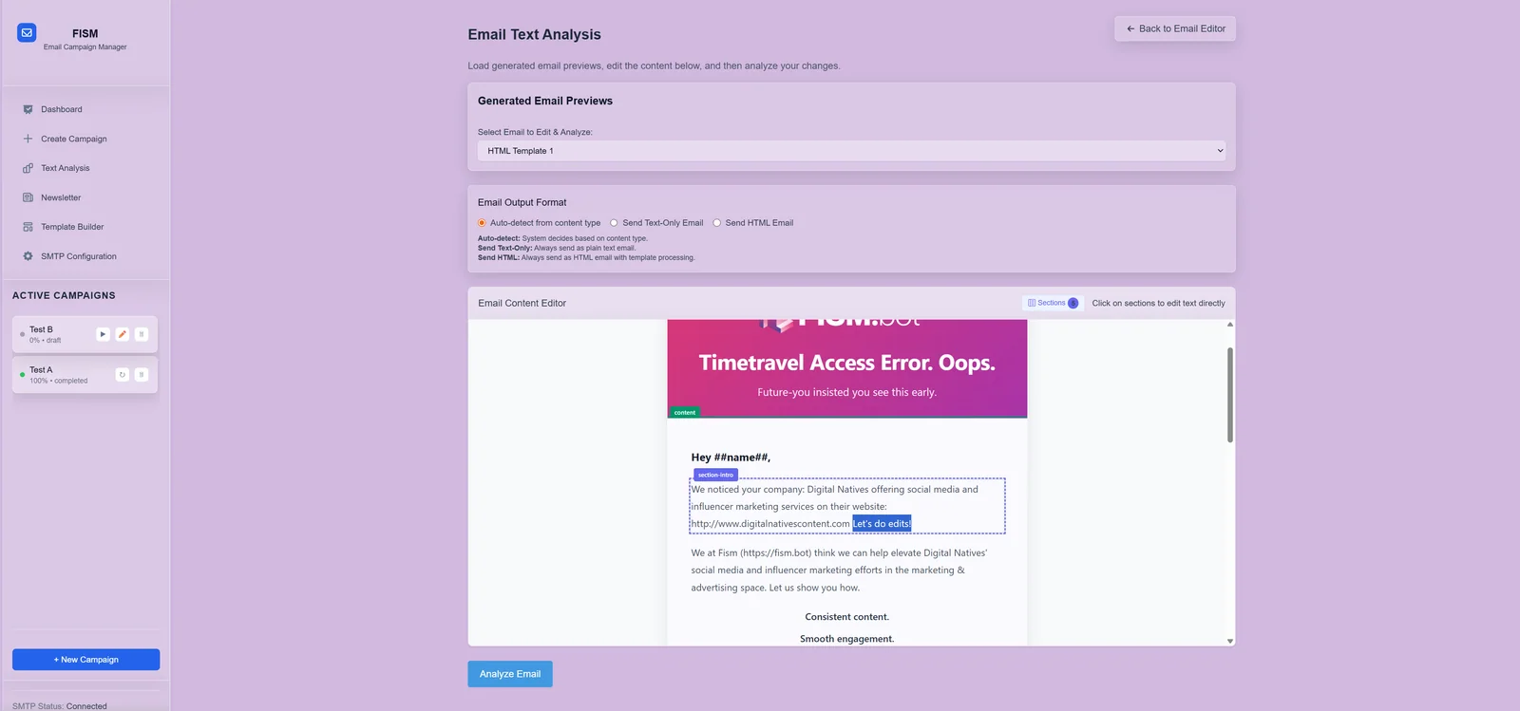Open the HTML Template 1 email dropdown

(x=851, y=151)
